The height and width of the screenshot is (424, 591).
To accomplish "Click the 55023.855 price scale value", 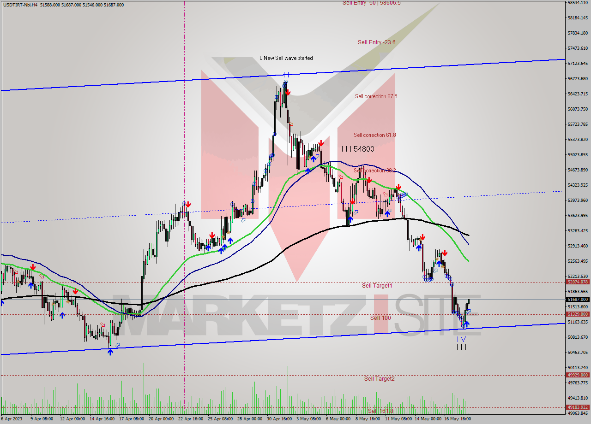I will click(578, 155).
